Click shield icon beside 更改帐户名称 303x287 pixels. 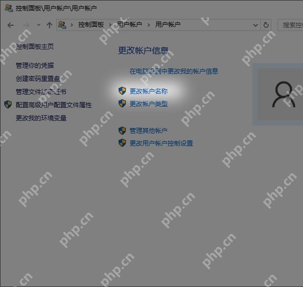(122, 91)
